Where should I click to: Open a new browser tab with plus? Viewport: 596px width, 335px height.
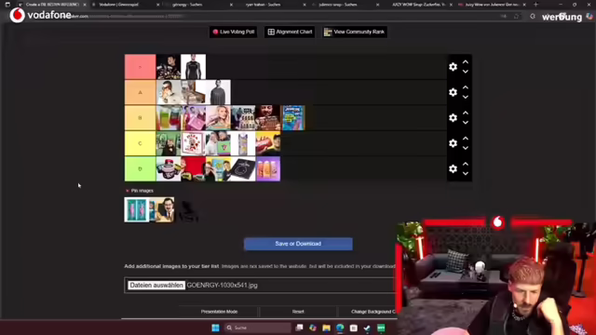pyautogui.click(x=536, y=5)
